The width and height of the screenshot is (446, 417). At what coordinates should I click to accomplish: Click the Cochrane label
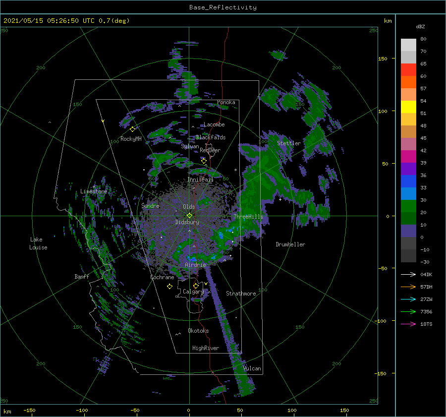[x=162, y=277]
